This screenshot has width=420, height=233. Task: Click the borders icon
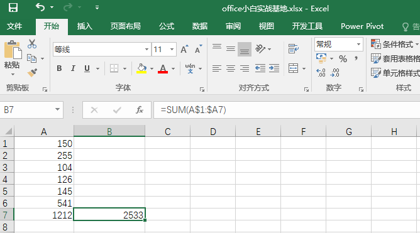[114, 68]
